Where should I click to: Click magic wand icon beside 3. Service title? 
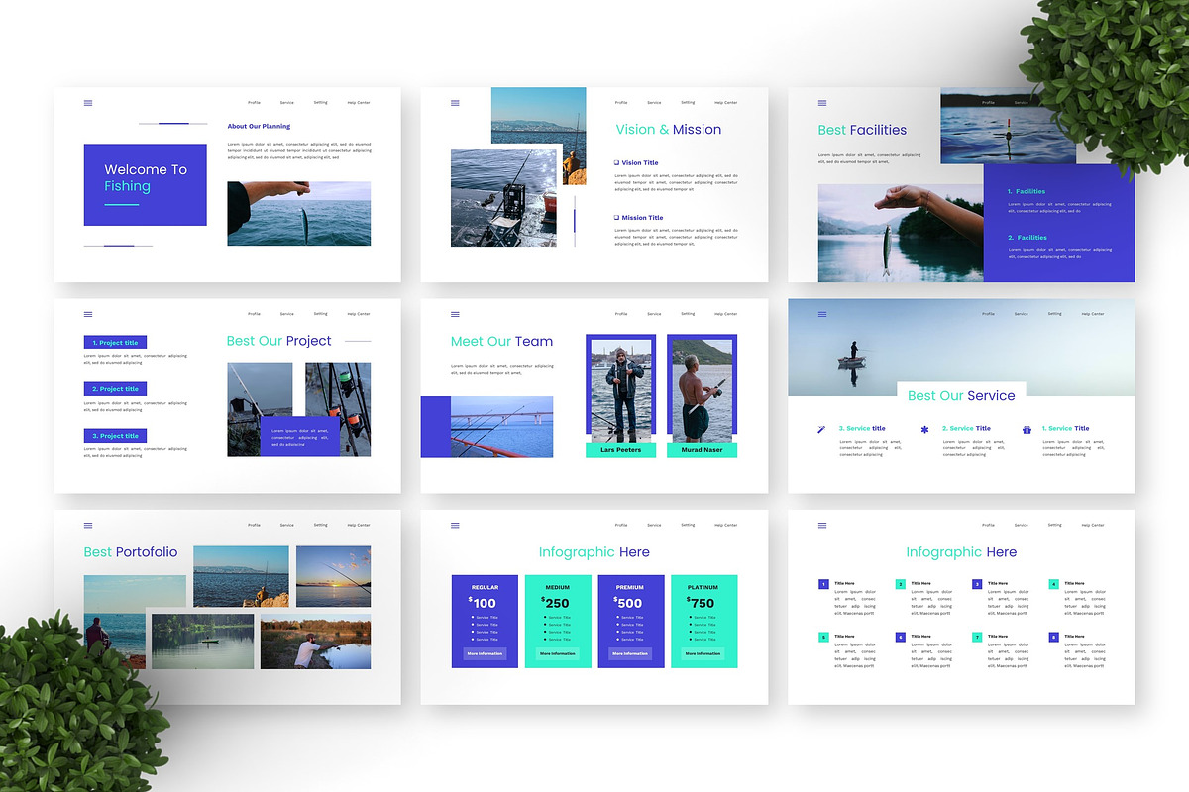822,430
